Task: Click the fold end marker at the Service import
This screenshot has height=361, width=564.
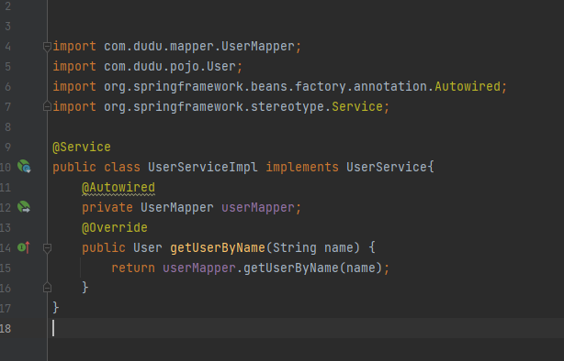Action: 47,106
